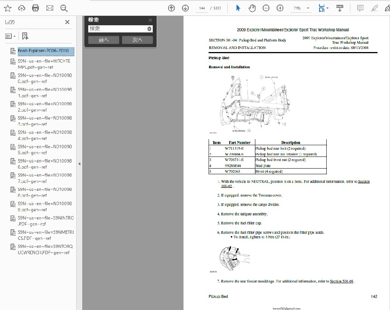
Task: Print the document via printer icon
Action: coord(35,8)
